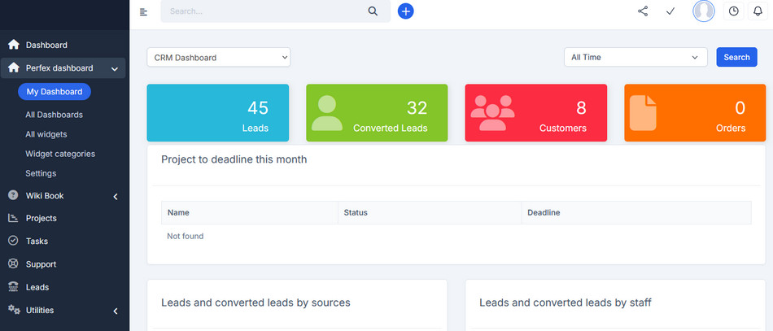The height and width of the screenshot is (331, 773).
Task: Click the checkmark todo icon
Action: pos(670,11)
